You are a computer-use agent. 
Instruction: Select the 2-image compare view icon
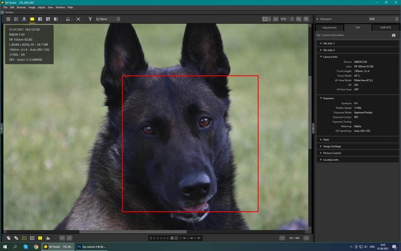[x=40, y=19]
